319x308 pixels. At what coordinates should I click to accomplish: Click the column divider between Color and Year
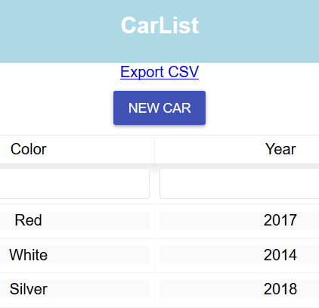tap(154, 149)
